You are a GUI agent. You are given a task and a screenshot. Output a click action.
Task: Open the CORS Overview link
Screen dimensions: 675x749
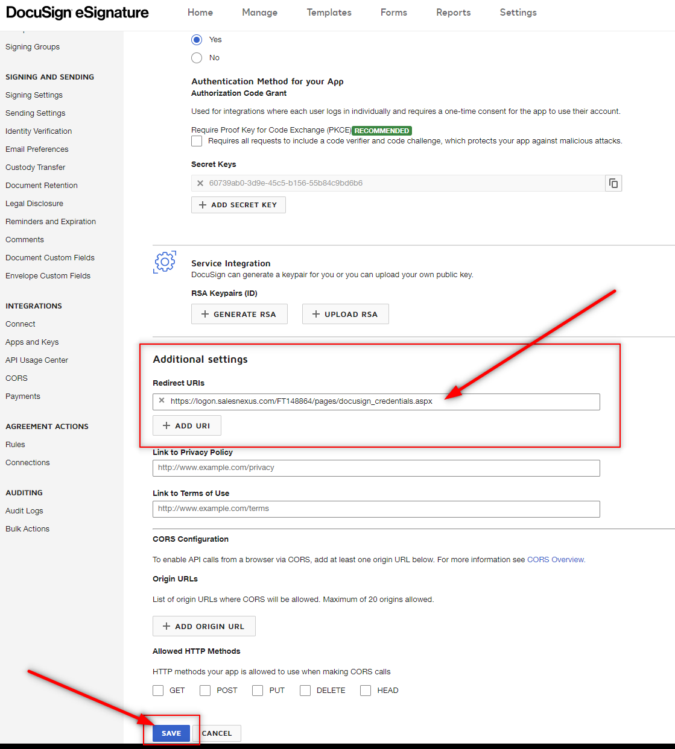556,560
